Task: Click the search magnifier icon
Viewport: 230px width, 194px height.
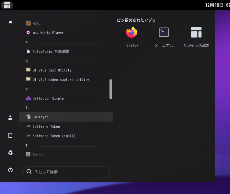Action: (29, 172)
